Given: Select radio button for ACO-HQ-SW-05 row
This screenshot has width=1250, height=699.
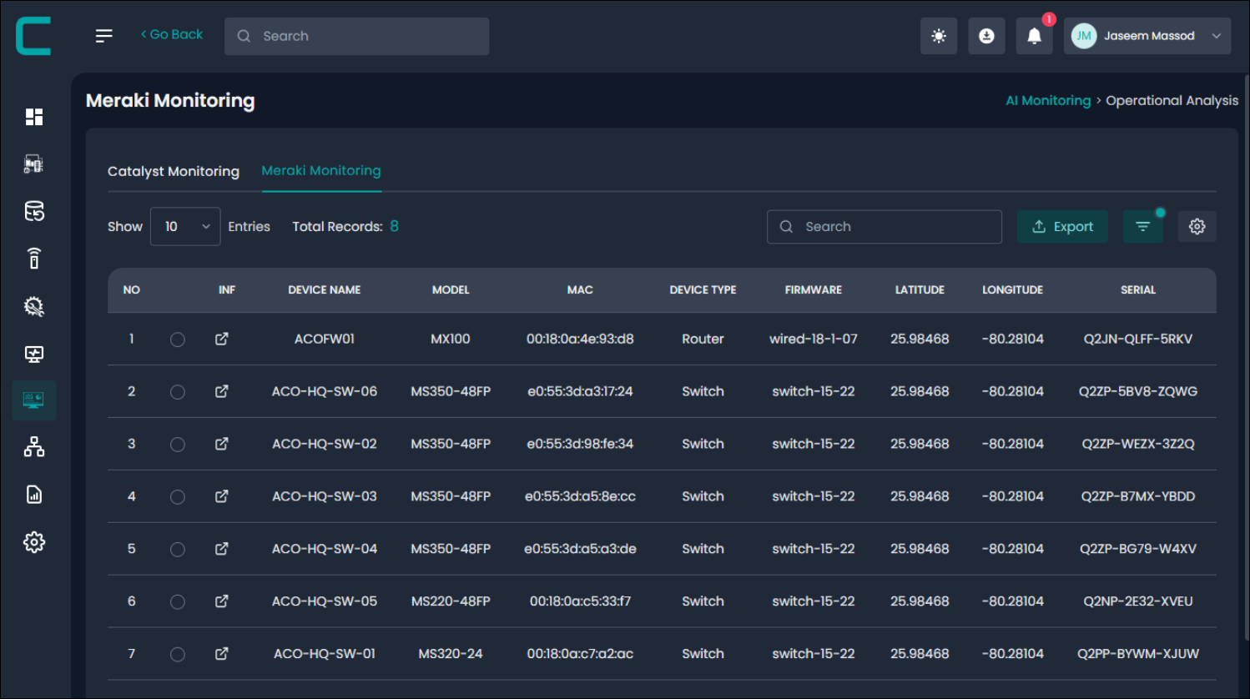Looking at the screenshot, I should click(178, 602).
